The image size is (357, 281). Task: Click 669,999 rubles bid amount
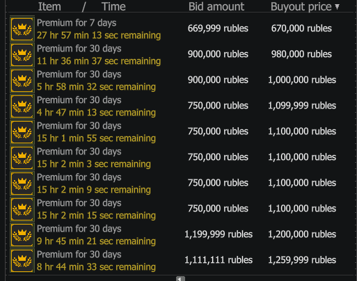click(x=218, y=29)
